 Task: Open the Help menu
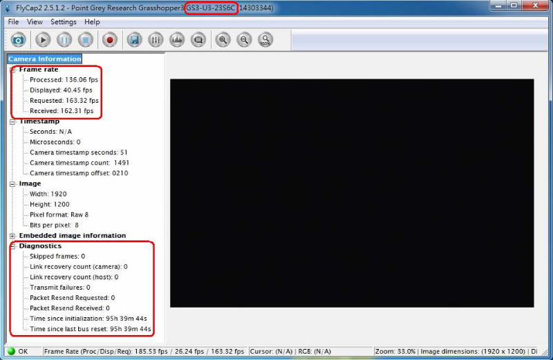(92, 22)
